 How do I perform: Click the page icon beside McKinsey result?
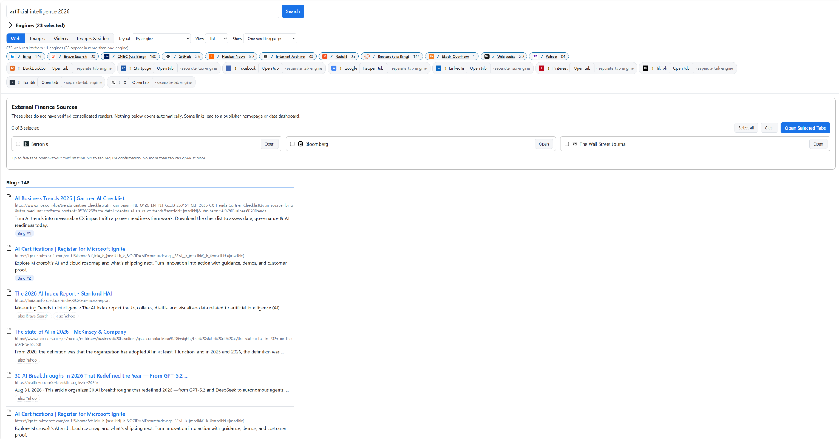(9, 331)
